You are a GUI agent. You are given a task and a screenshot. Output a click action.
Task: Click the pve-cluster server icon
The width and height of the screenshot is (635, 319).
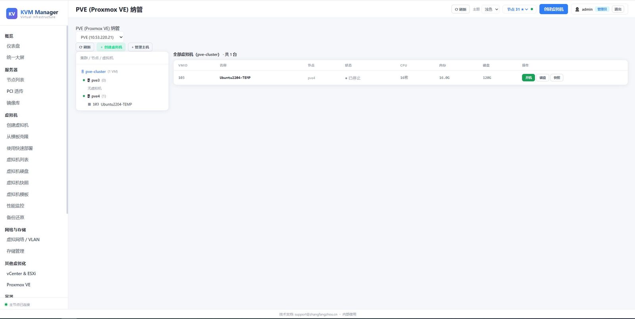(x=83, y=72)
